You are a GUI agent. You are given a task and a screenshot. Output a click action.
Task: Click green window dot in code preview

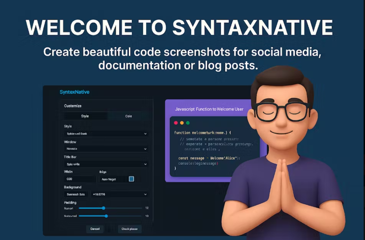click(188, 123)
